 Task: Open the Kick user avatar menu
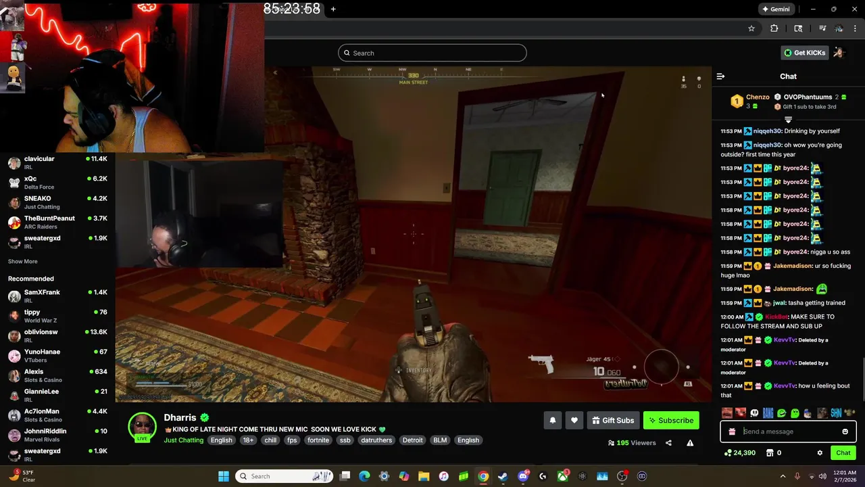coord(839,53)
